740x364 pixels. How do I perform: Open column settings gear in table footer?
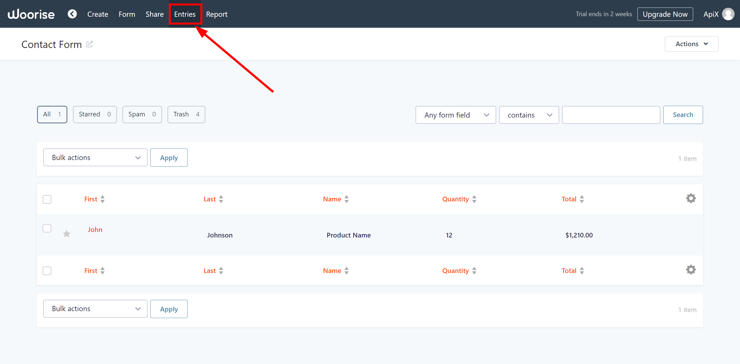(x=691, y=270)
